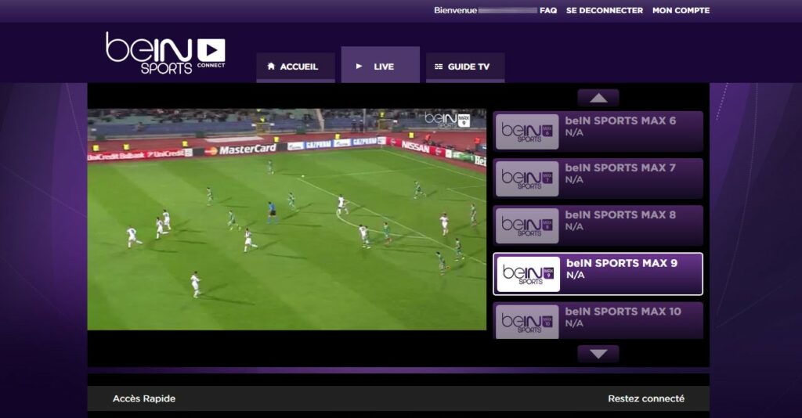The height and width of the screenshot is (418, 802).
Task: Select the "beIN SPORTS MAX 7" channel title
Action: point(620,168)
